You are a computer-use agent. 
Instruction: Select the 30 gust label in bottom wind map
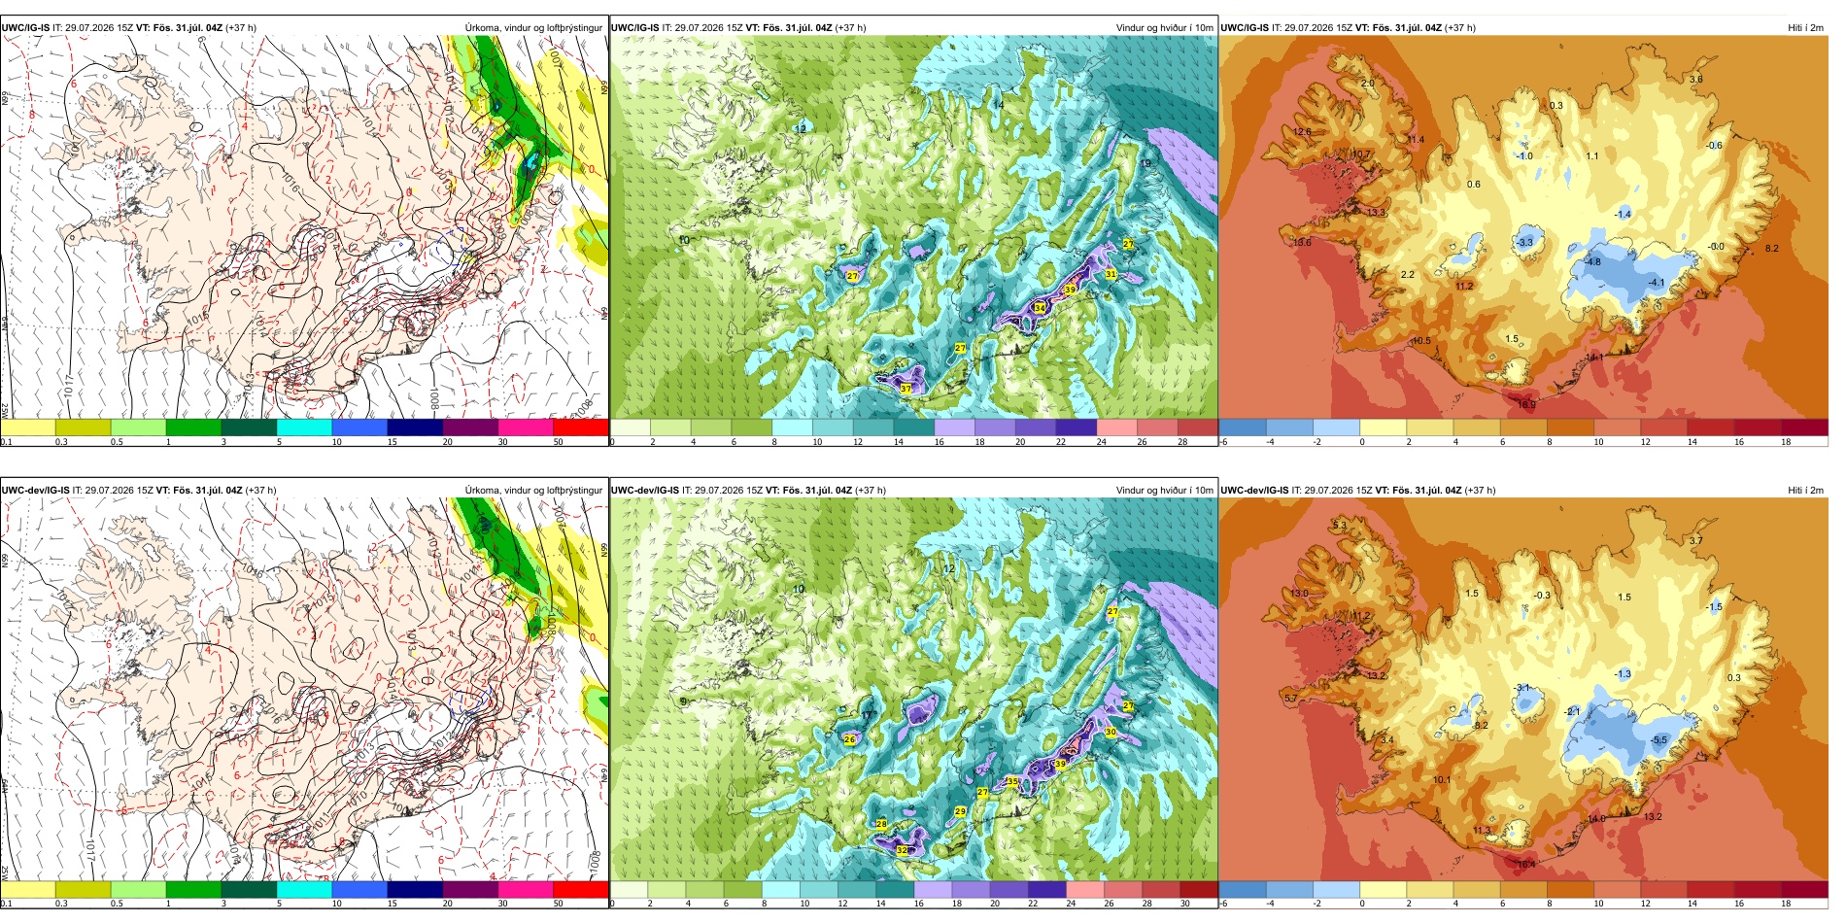click(x=1111, y=732)
